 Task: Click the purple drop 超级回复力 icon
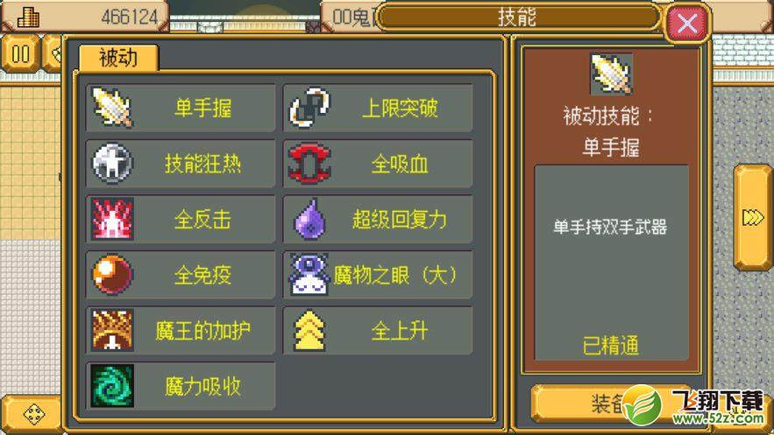(x=309, y=219)
